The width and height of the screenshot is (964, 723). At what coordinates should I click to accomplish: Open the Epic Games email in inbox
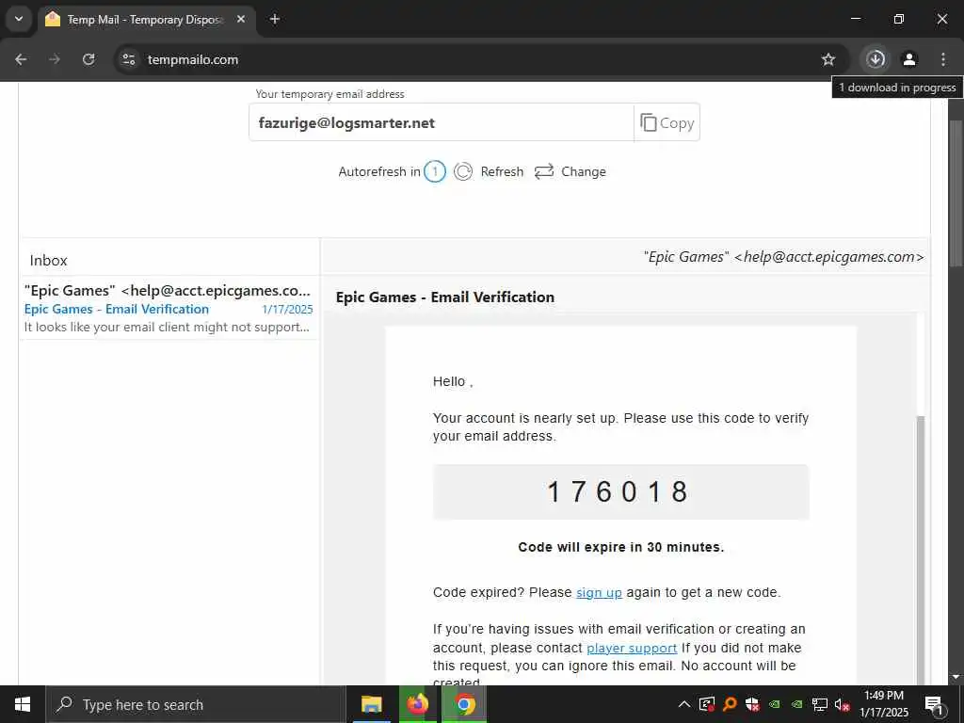coord(169,308)
